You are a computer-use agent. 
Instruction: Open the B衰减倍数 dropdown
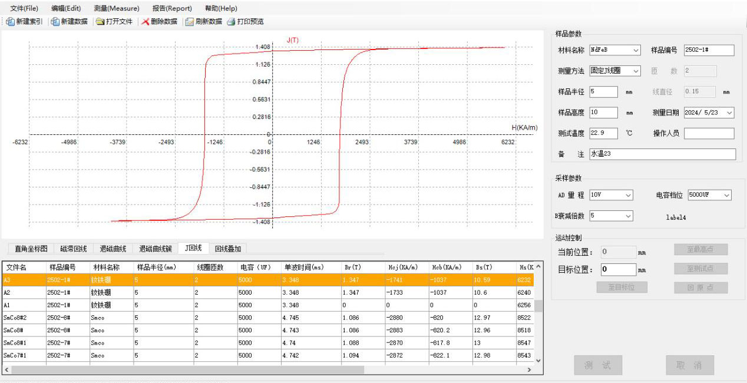point(628,216)
